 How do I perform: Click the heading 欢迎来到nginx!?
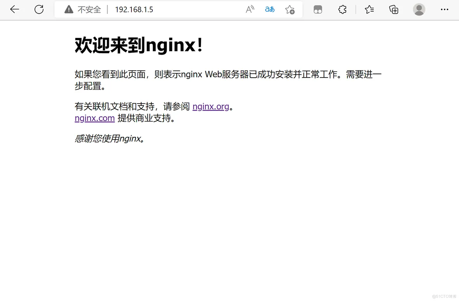tap(139, 45)
